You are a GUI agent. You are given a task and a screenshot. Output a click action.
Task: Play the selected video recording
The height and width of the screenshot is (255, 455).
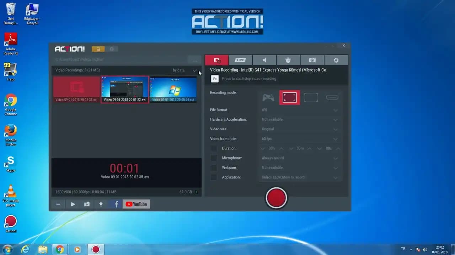73,204
